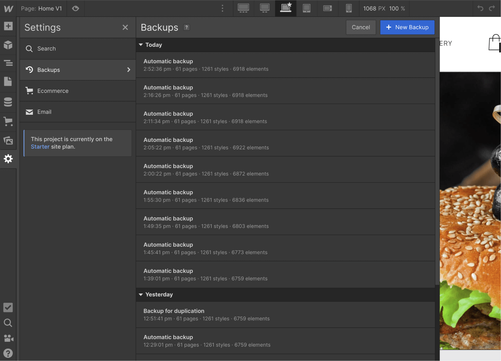Viewport: 501px width, 361px height.
Task: Click the Settings gear icon
Action: click(8, 159)
